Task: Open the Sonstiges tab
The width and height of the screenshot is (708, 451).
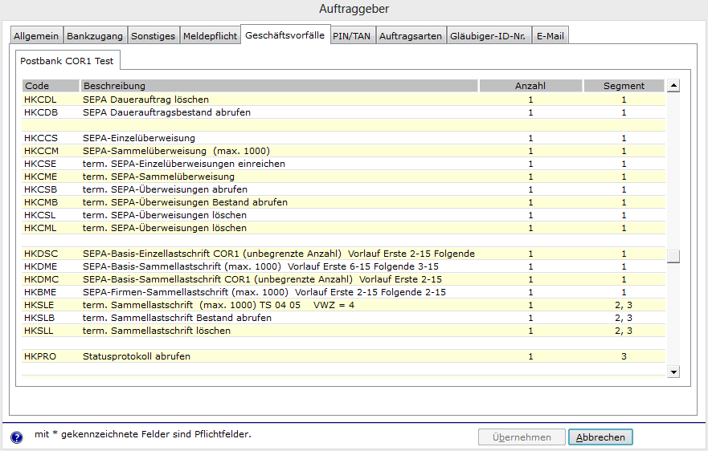Action: [x=153, y=36]
